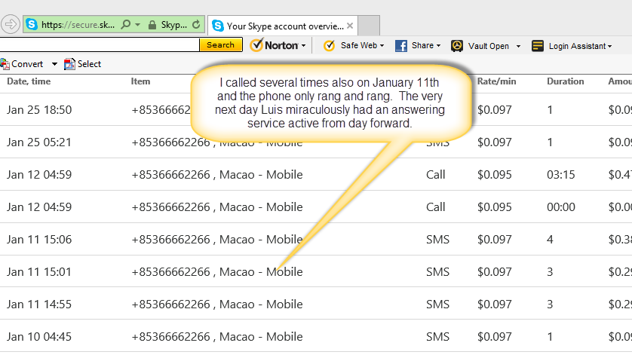632x355 pixels.
Task: Click the search magnifier in address bar
Action: pos(125,25)
